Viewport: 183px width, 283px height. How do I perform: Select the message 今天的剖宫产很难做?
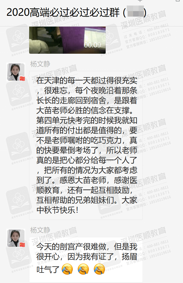[x=86, y=260]
